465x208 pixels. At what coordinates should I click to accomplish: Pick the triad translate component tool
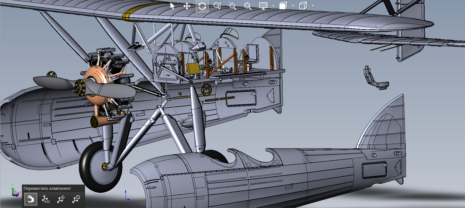tap(61, 199)
